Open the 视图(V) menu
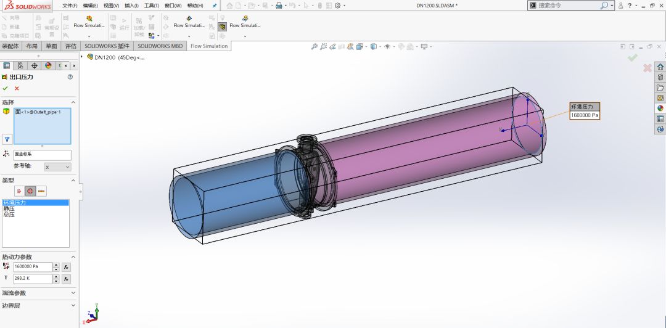 pos(111,6)
